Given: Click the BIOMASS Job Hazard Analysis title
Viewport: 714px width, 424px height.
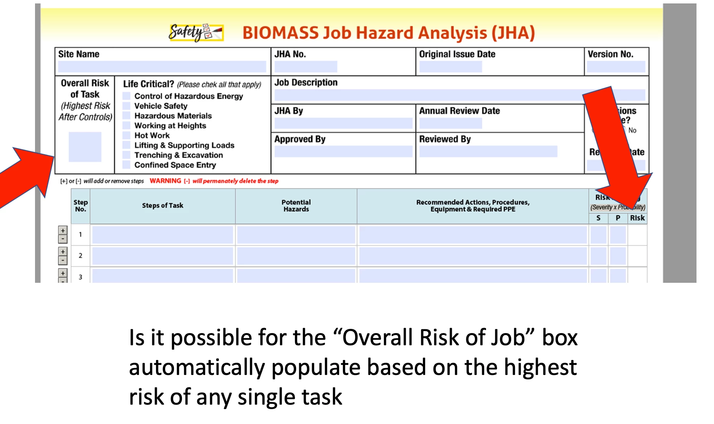Looking at the screenshot, I should click(x=389, y=33).
